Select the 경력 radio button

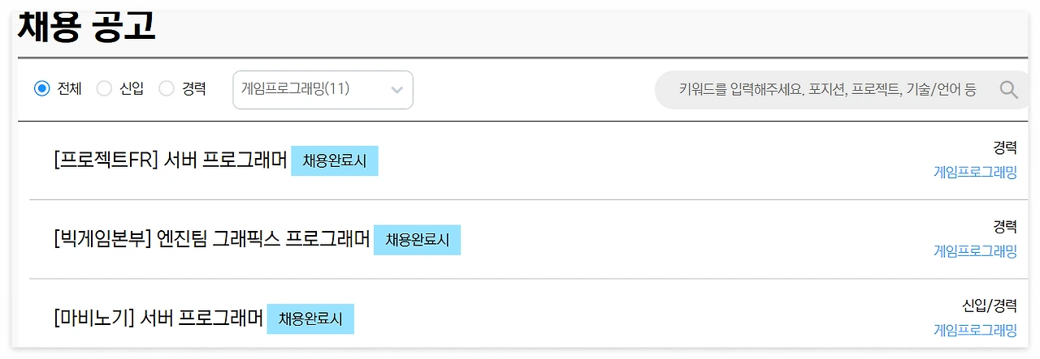pos(167,89)
